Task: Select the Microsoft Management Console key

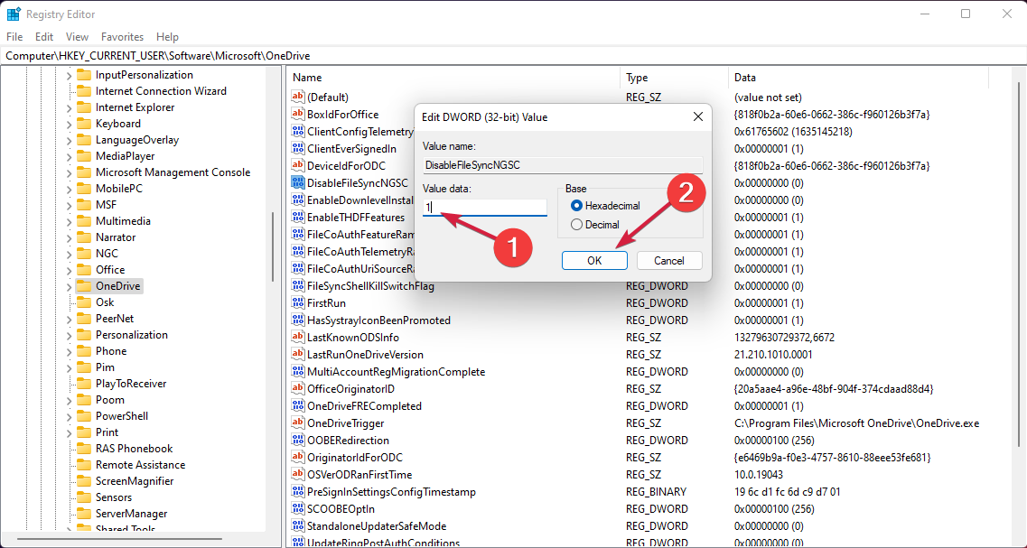Action: pyautogui.click(x=173, y=172)
